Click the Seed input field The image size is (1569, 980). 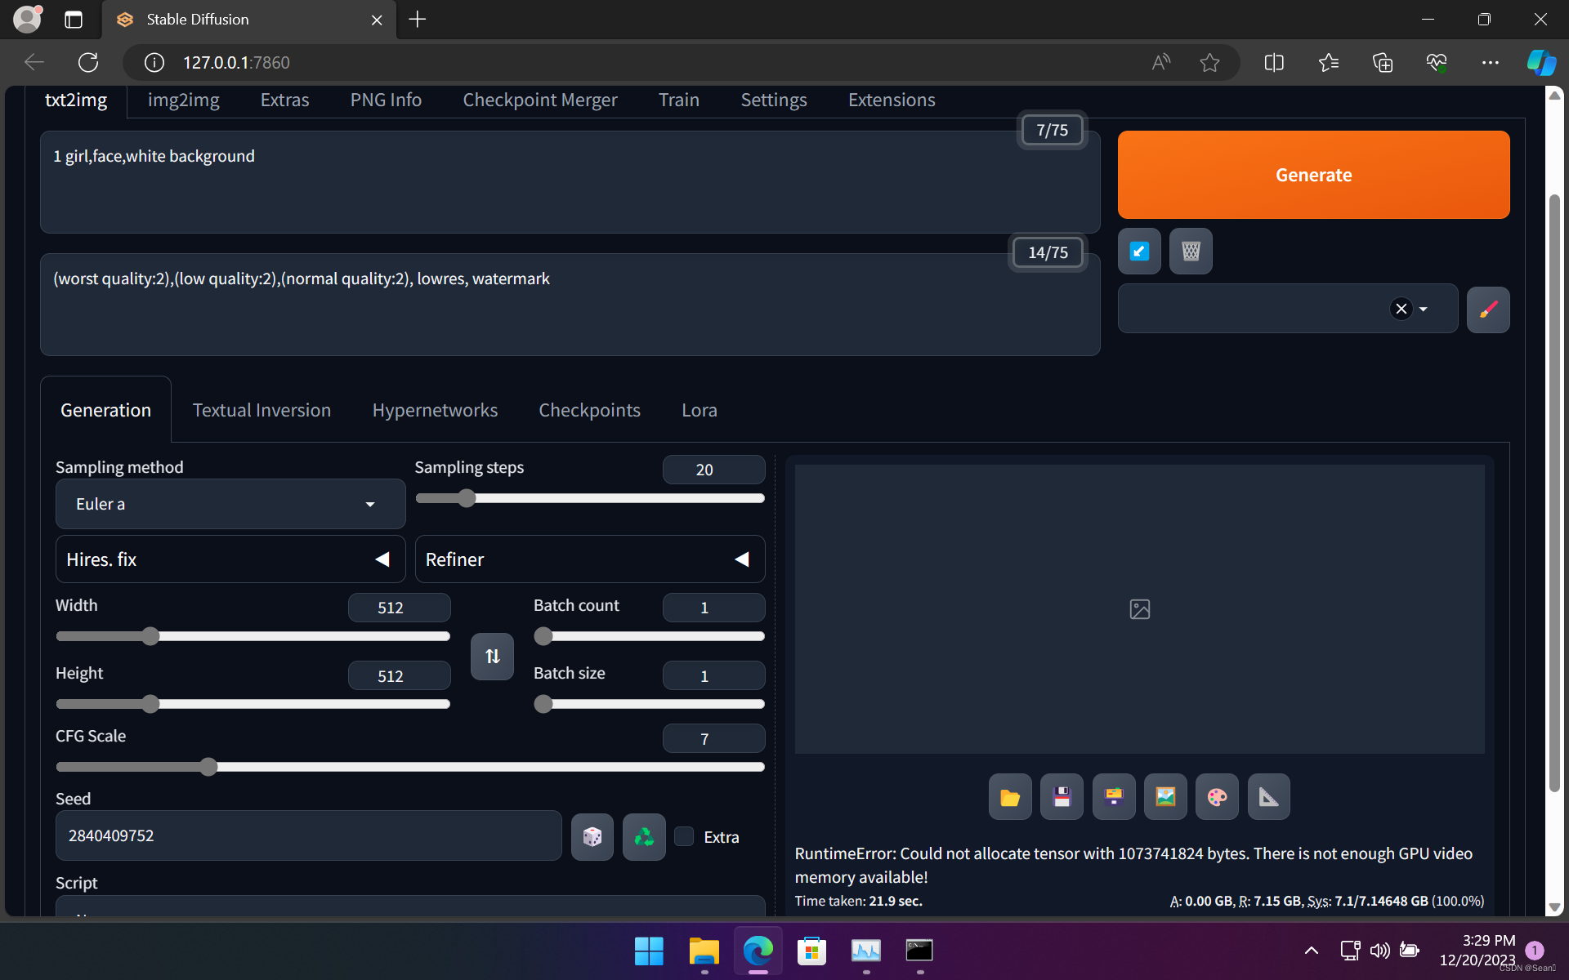click(x=308, y=836)
